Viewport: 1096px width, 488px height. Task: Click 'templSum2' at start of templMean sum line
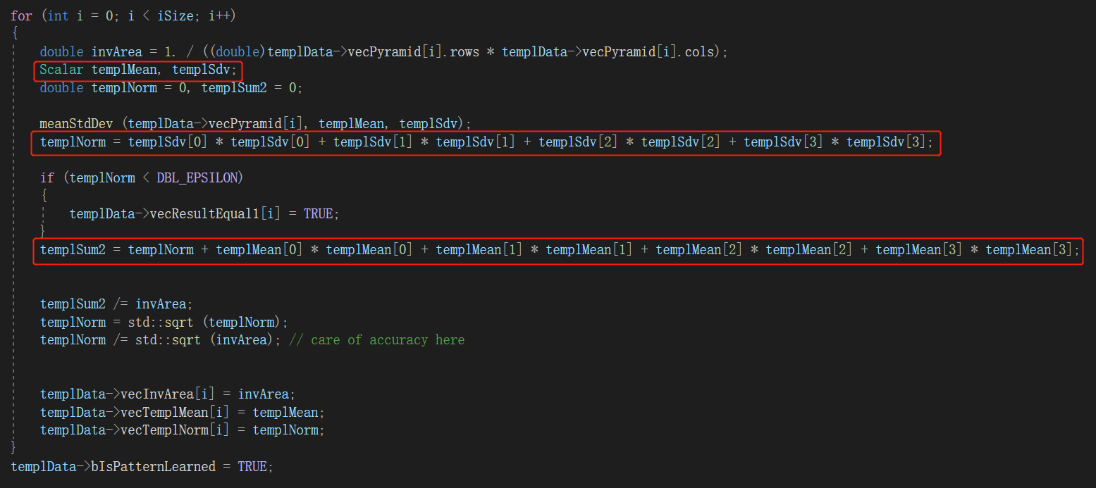pyautogui.click(x=73, y=250)
